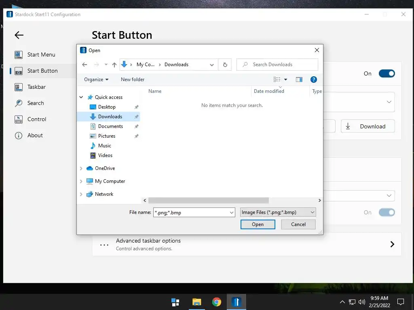Click the Type column header
The height and width of the screenshot is (310, 414).
click(316, 91)
